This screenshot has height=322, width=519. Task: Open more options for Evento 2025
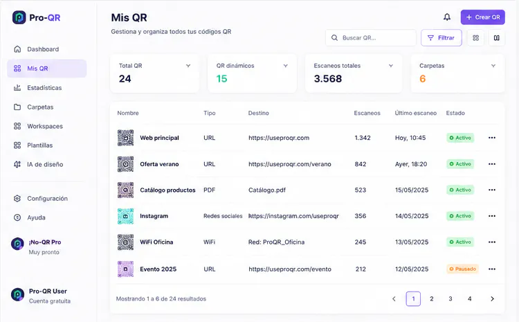tap(492, 269)
